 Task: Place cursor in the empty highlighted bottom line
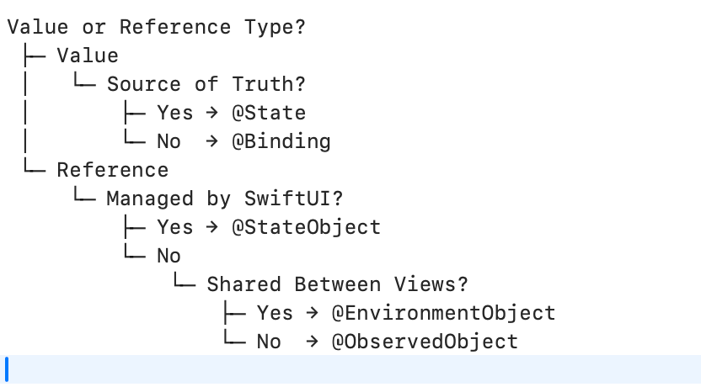click(350, 369)
